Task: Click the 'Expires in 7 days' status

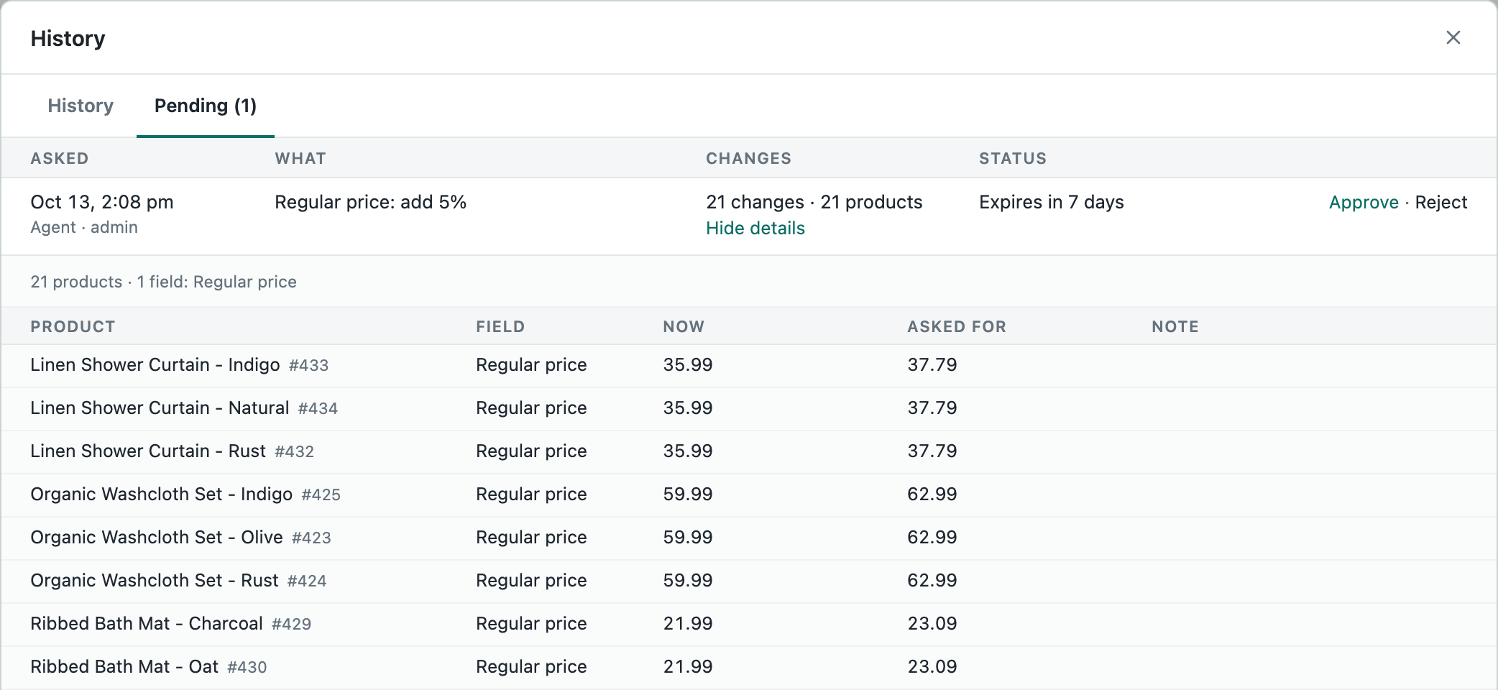Action: pos(1051,203)
